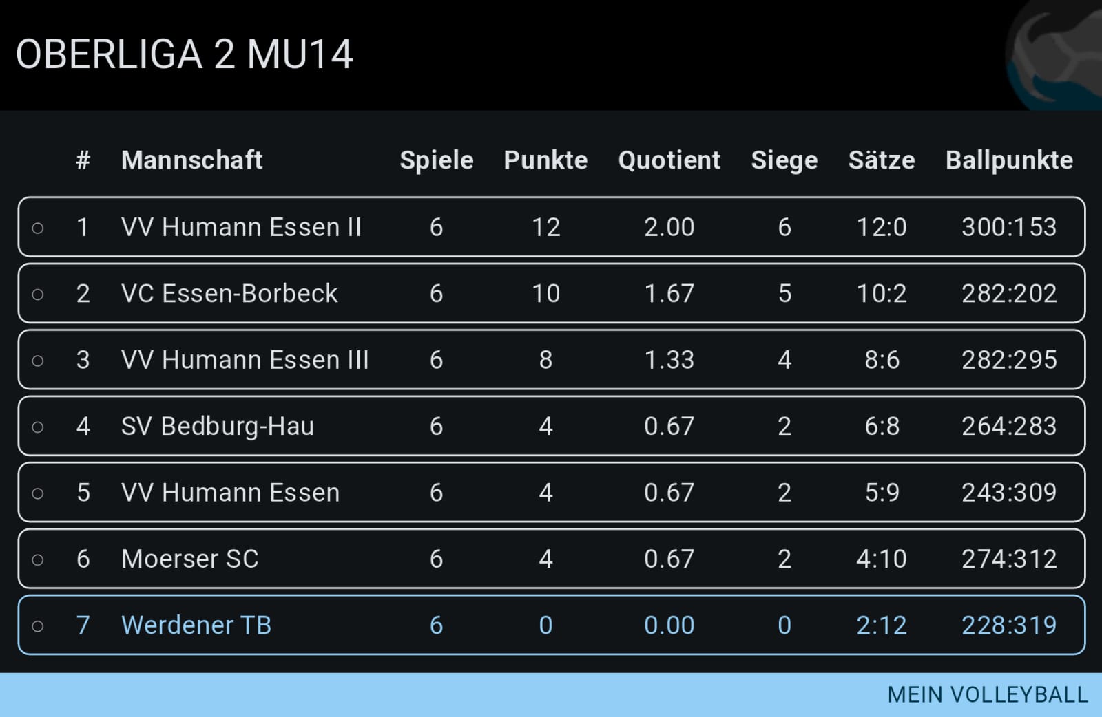
Task: Open the MEIN VOLLEYBALL link
Action: [x=987, y=695]
